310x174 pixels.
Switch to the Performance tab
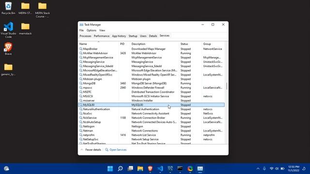tap(101, 36)
